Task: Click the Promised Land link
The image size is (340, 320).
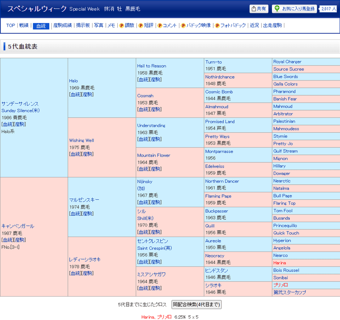Action: tap(220, 122)
